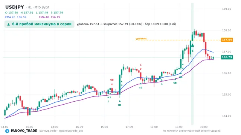The width and height of the screenshot is (241, 135).
Task: Click the orange 157.54 price tag
Action: 227,40
